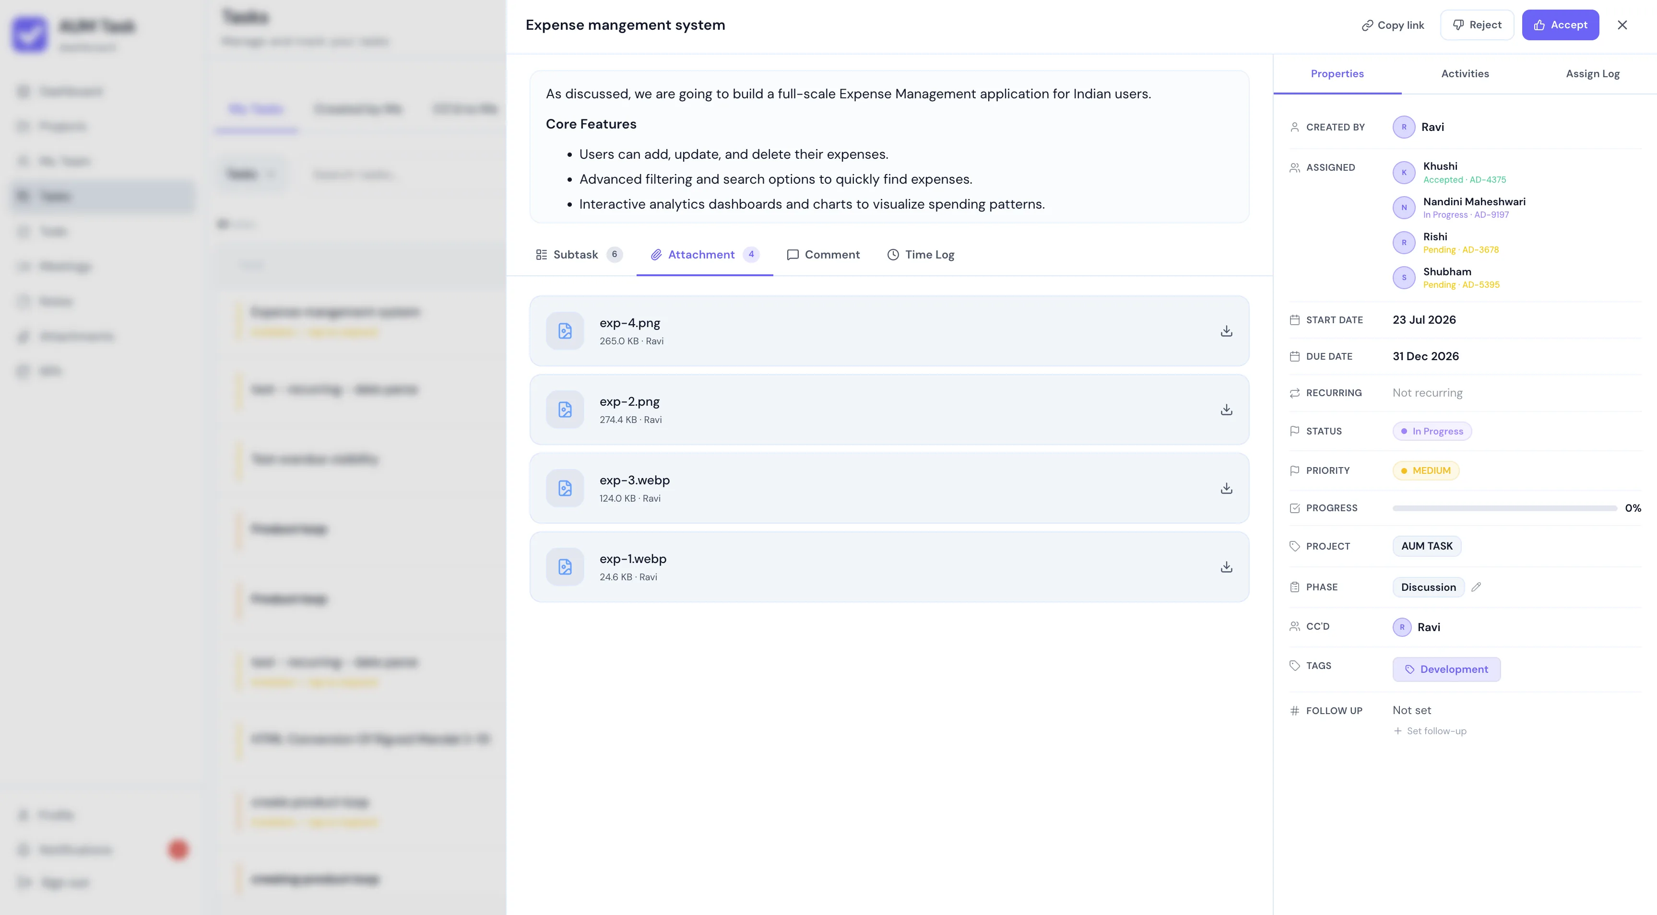The height and width of the screenshot is (915, 1657).
Task: View the Assign Log tab
Action: point(1592,74)
